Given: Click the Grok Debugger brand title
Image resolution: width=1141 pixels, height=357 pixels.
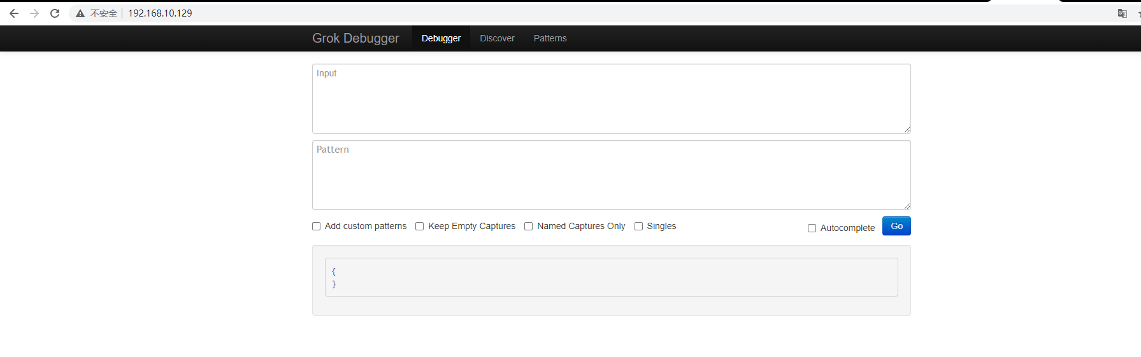Looking at the screenshot, I should pos(355,38).
